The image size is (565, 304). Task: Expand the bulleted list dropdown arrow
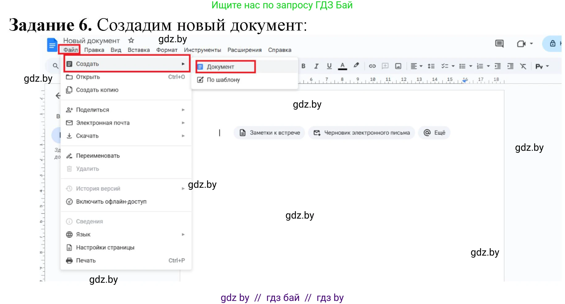(x=471, y=66)
